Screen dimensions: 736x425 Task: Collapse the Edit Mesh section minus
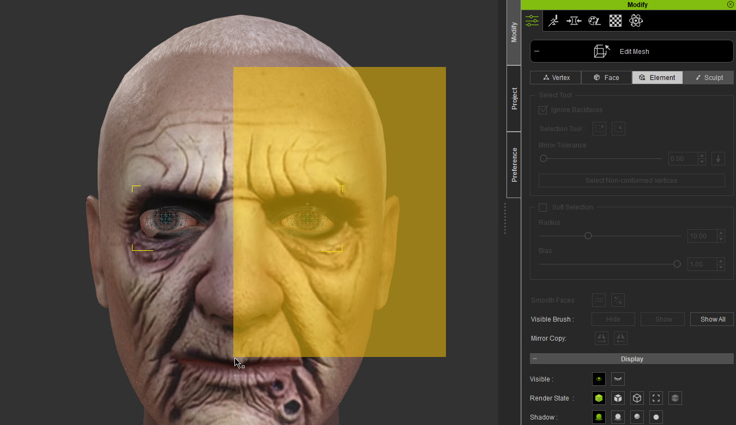point(537,51)
